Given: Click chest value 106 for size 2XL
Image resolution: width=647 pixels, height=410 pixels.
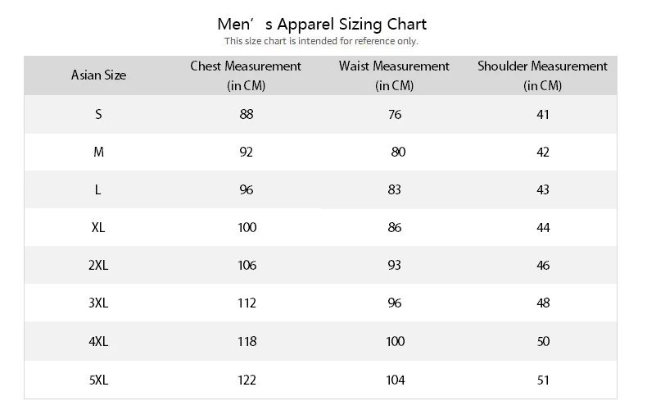Looking at the screenshot, I should (x=247, y=266).
